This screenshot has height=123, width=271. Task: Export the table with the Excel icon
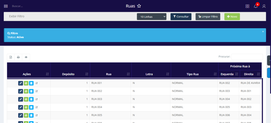pyautogui.click(x=11, y=57)
